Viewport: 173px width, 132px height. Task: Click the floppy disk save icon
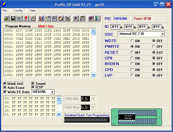coord(13,18)
